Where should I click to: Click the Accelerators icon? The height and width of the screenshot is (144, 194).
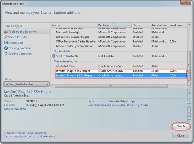(x=6, y=42)
